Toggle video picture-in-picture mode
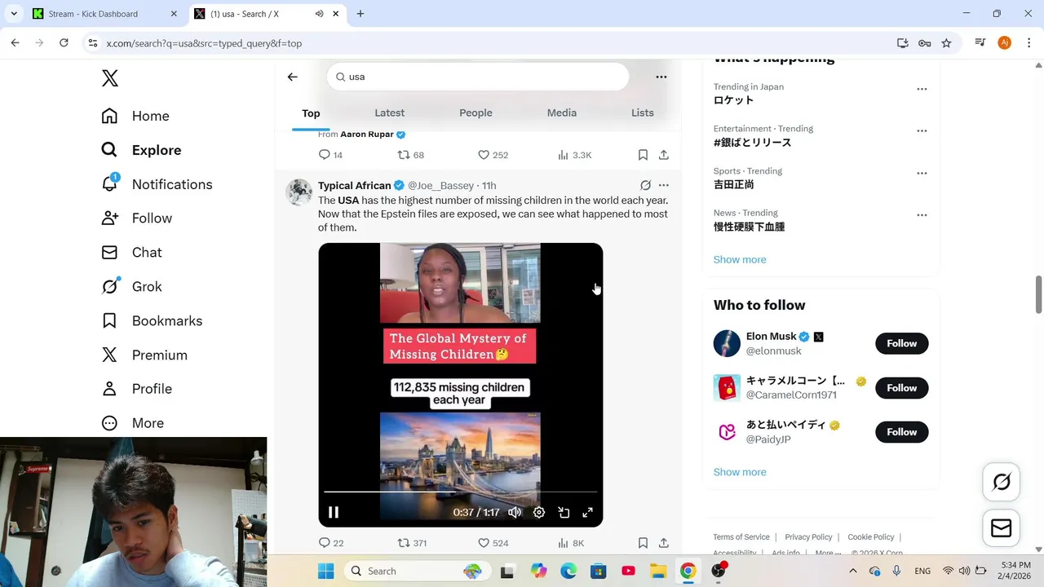The height and width of the screenshot is (587, 1044). pos(564,512)
